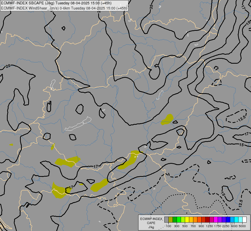Image resolution: width=251 pixels, height=231 pixels.
Task: Click the SBCAPE title line at top
Action: coord(56,3)
